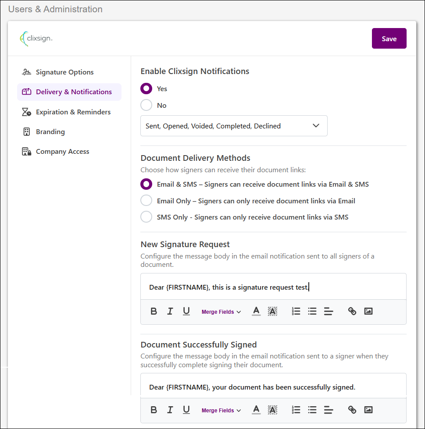Insert image in New Signature Request editor
Image resolution: width=425 pixels, height=429 pixels.
pyautogui.click(x=368, y=311)
